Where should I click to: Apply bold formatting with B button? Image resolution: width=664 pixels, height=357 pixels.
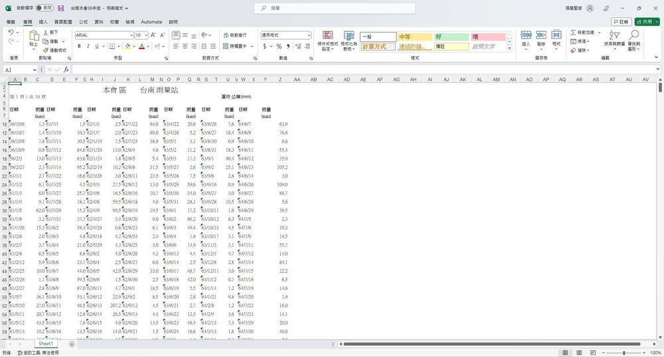[x=79, y=46]
